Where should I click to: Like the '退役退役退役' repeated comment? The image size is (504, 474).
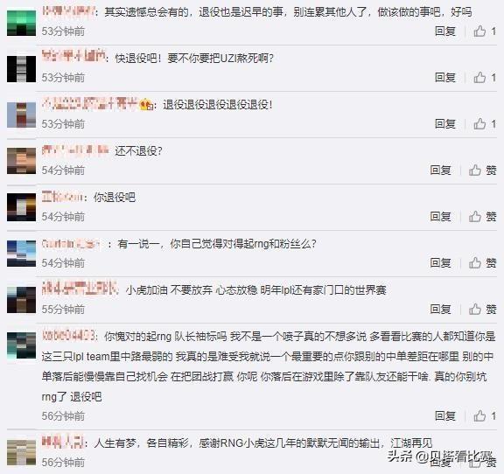point(485,123)
